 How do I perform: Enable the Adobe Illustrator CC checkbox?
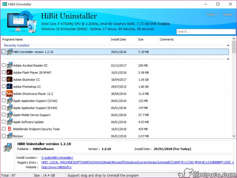[4, 79]
